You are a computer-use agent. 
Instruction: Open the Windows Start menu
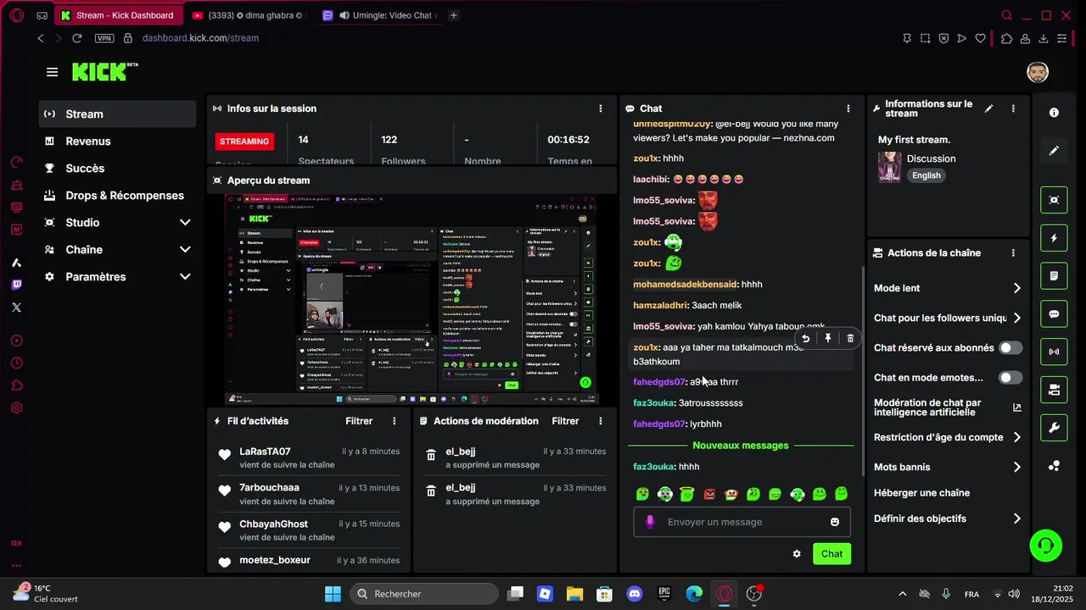coord(333,594)
